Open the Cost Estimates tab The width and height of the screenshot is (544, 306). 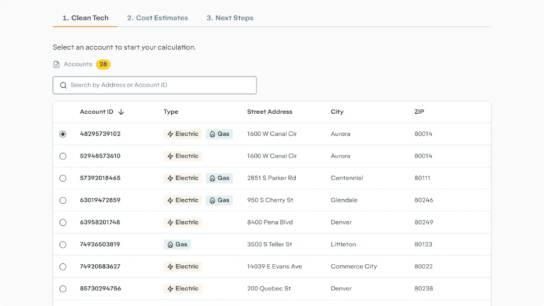(x=158, y=18)
